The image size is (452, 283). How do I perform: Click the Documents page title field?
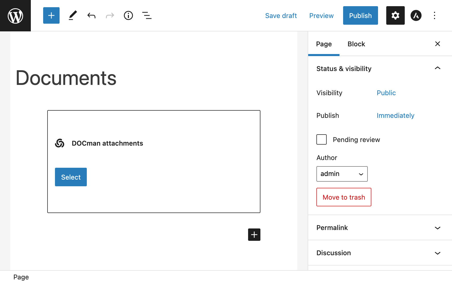[66, 78]
